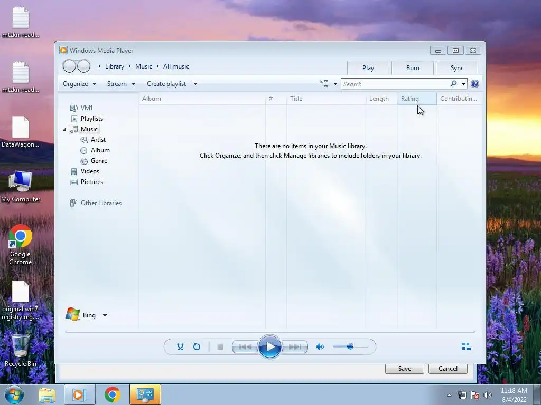The height and width of the screenshot is (405, 541).
Task: Open the Stream menu
Action: point(121,84)
